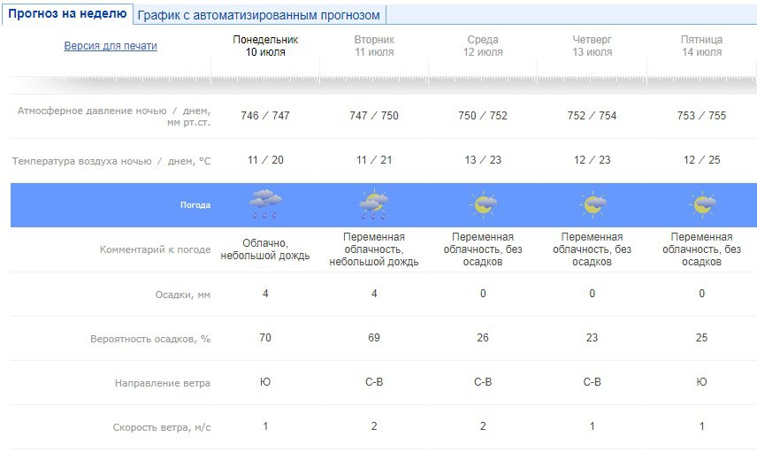Click the 'Направление ветра' row label
Viewport: 757px width, 452px height.
click(x=163, y=383)
